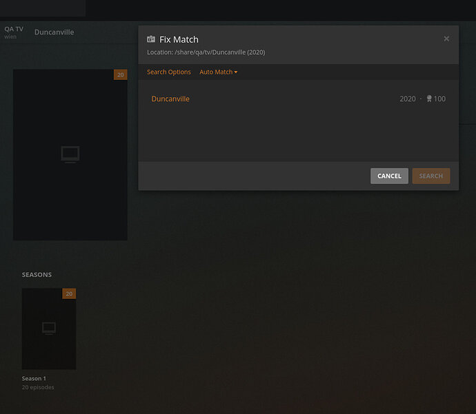Click the Season 1 title label

click(34, 379)
